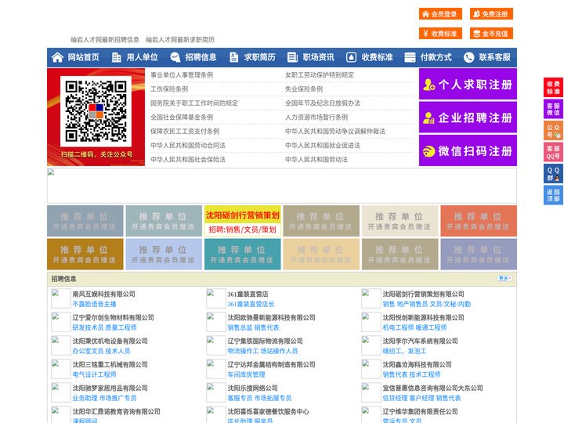Open the 保障农民工工资支付条例 link

pos(185,132)
